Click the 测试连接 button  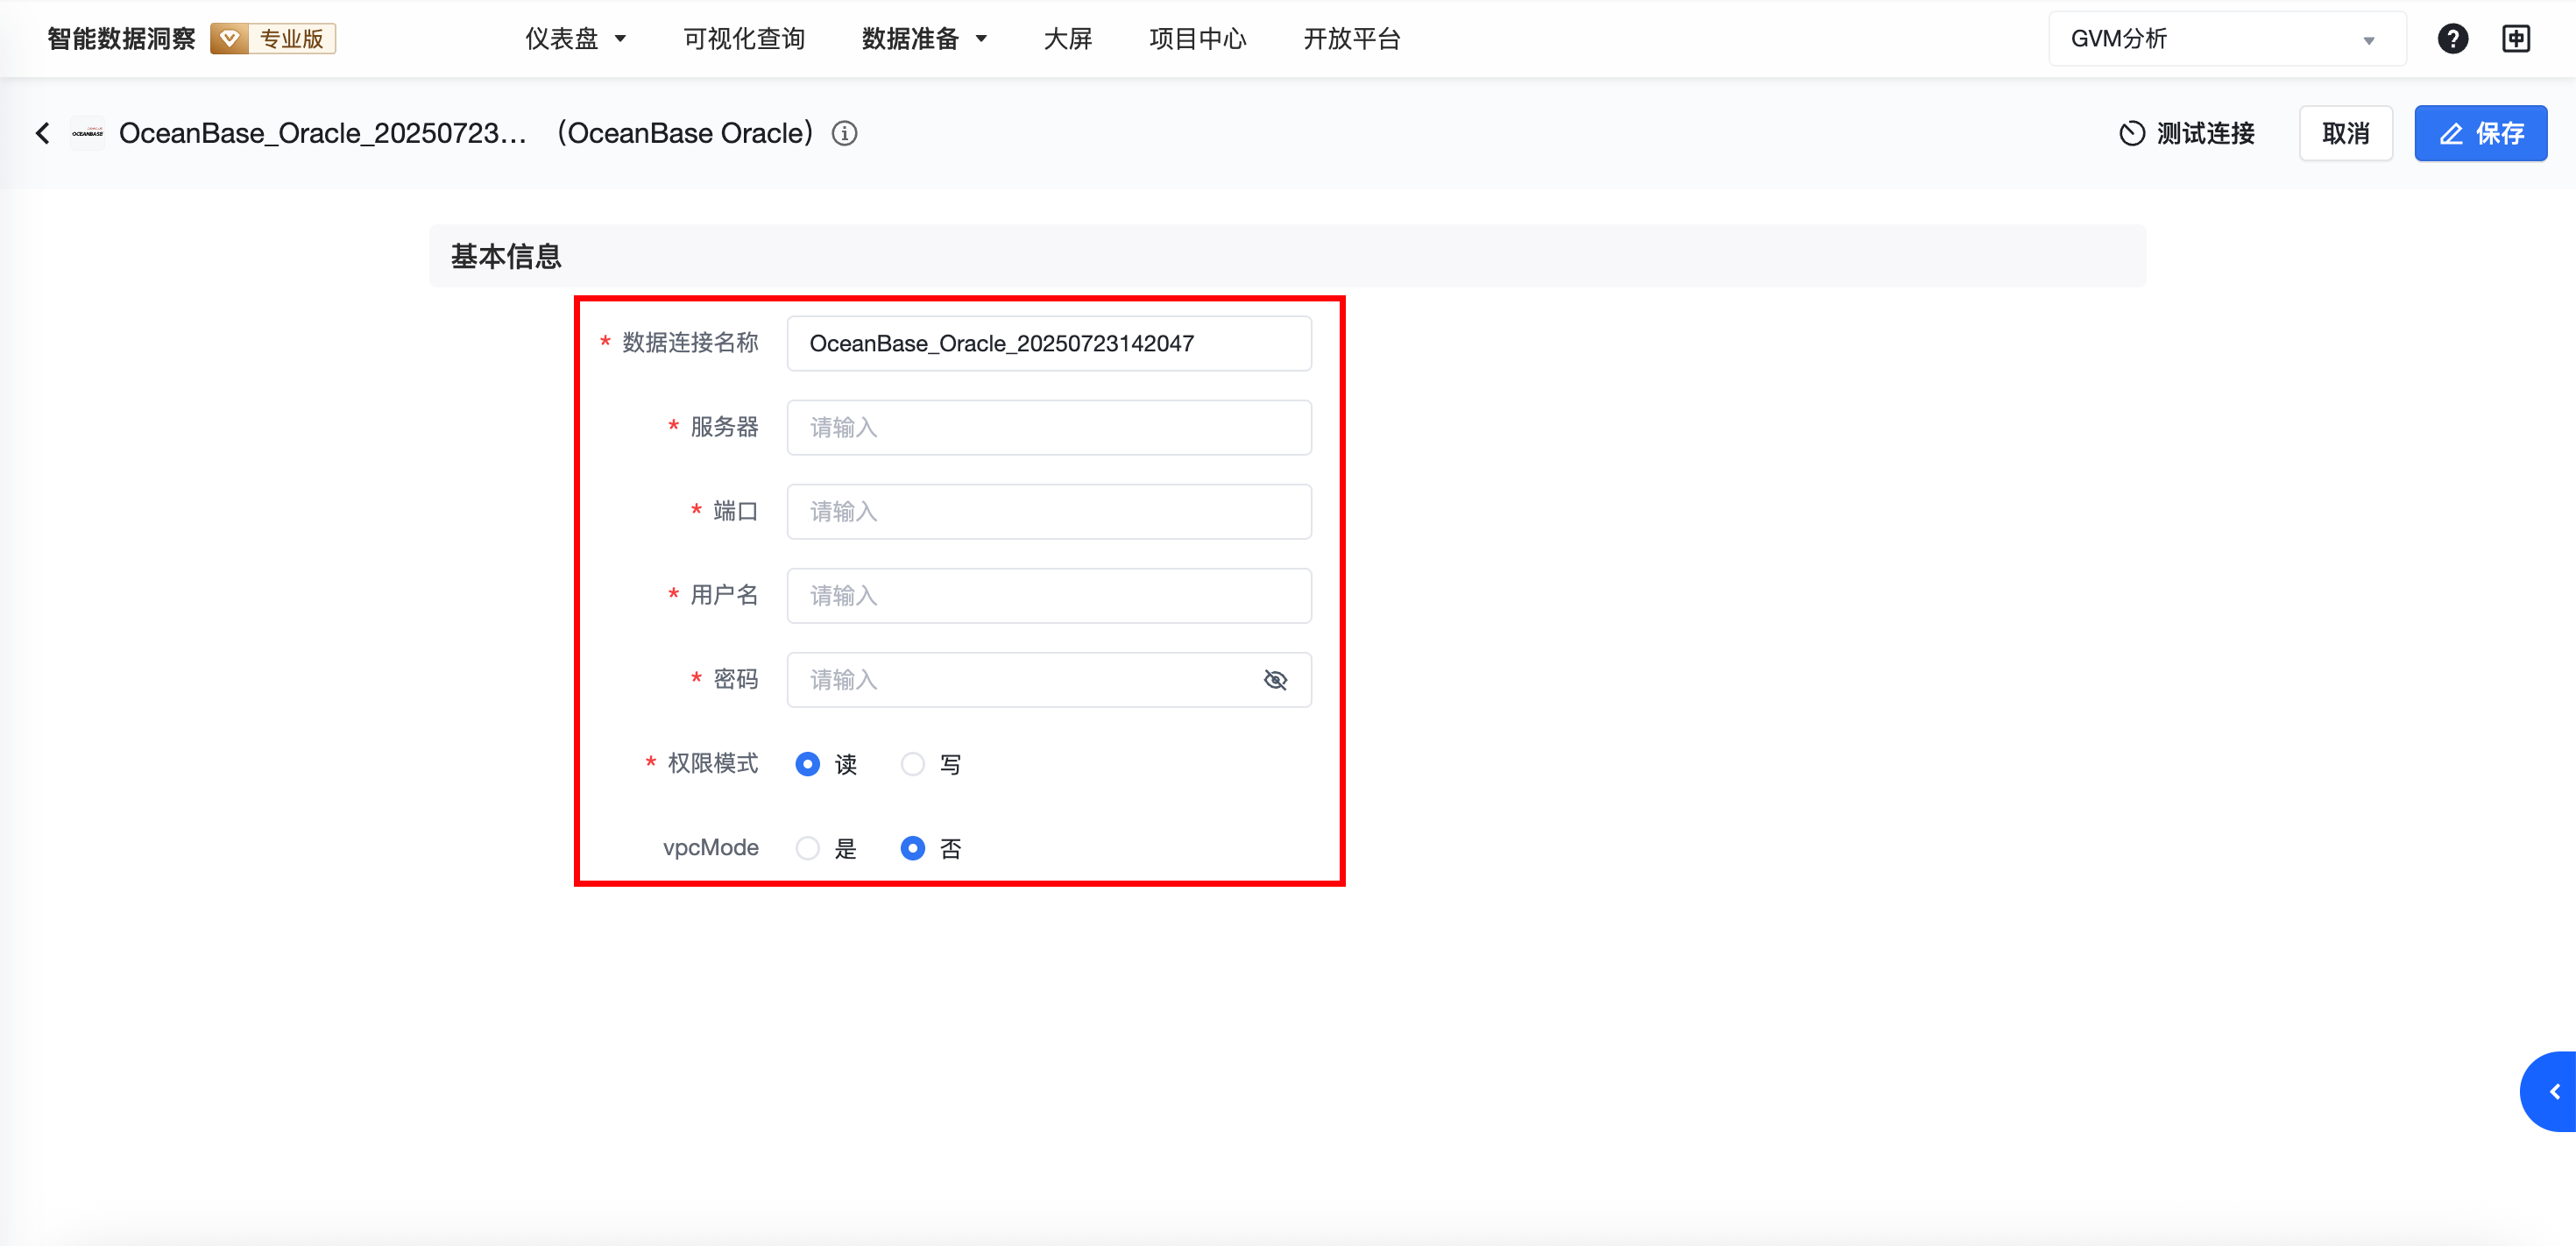pos(2187,133)
